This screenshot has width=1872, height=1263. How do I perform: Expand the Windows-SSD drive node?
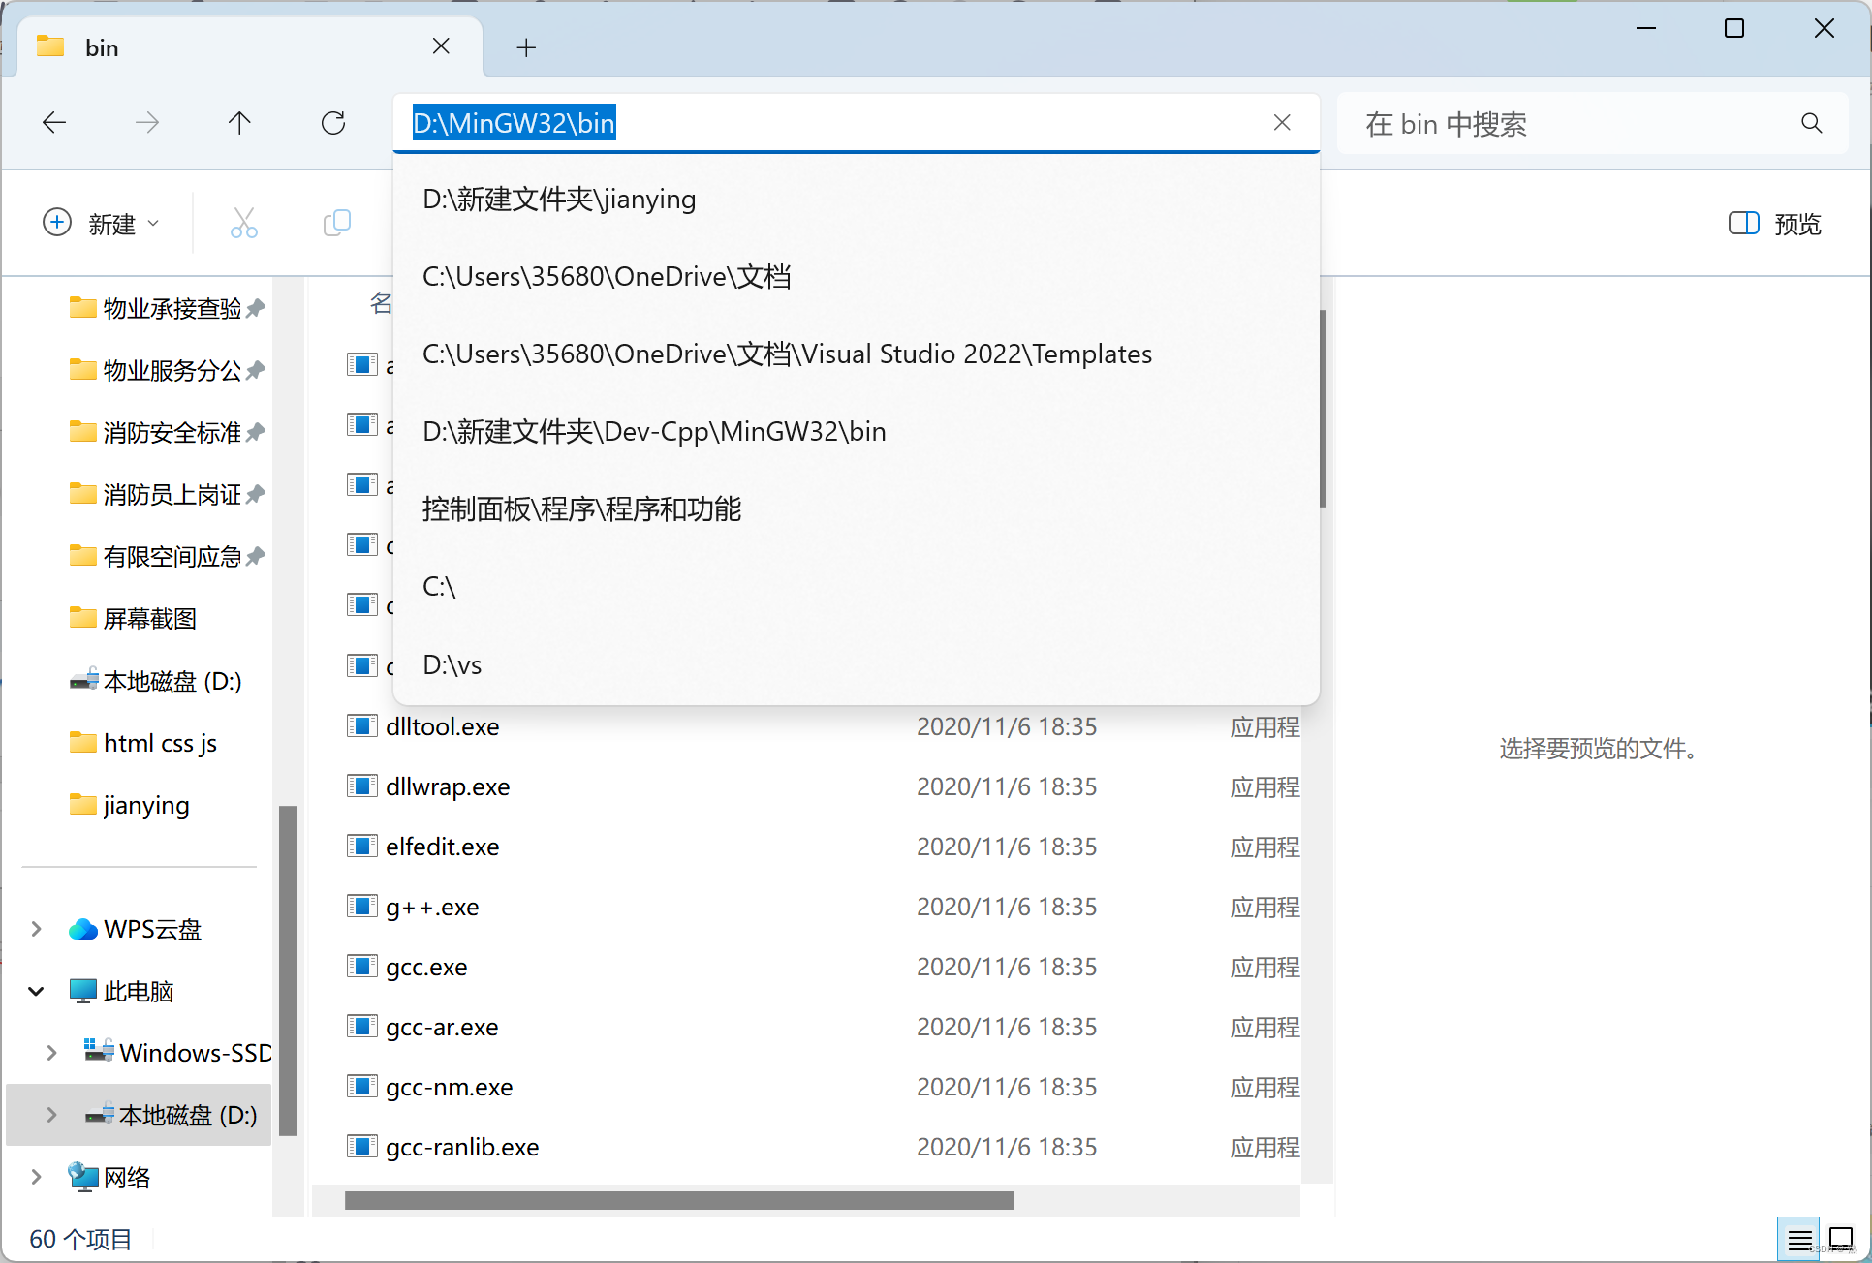[x=51, y=1053]
